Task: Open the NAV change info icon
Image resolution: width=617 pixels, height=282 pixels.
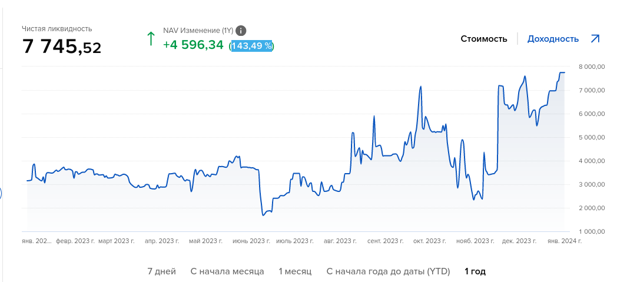Action: click(x=241, y=31)
